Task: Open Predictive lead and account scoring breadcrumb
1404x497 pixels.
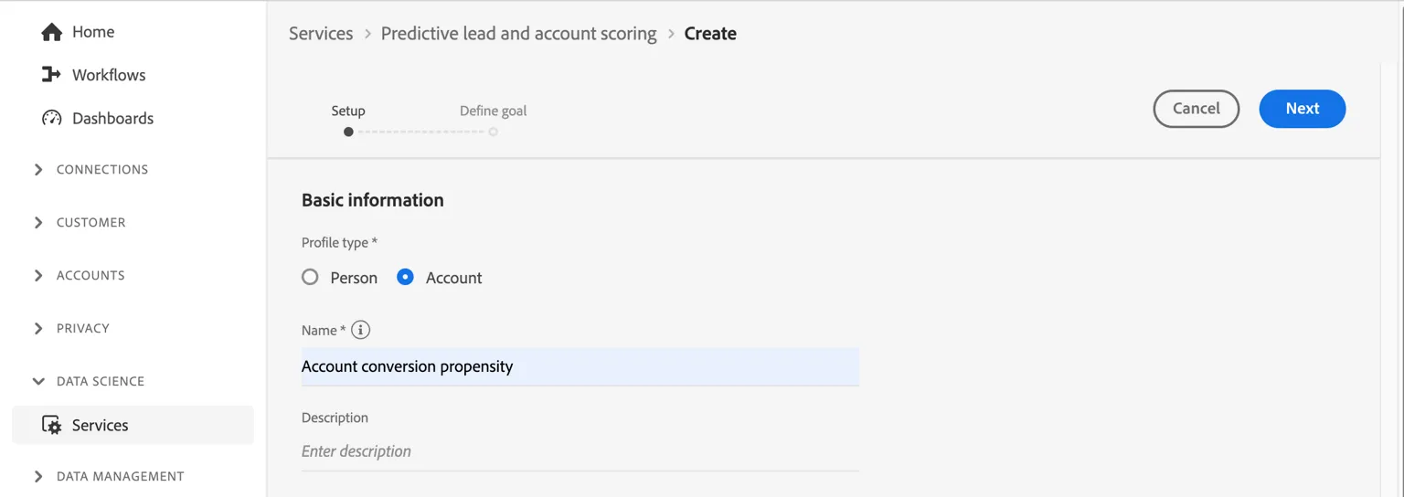Action: (x=518, y=34)
